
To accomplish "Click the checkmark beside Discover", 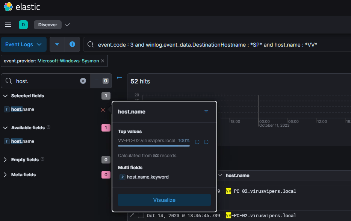I will [68, 25].
